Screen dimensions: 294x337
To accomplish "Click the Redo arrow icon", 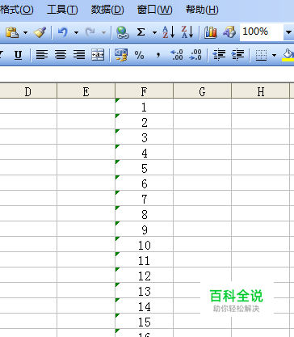I will (90, 32).
